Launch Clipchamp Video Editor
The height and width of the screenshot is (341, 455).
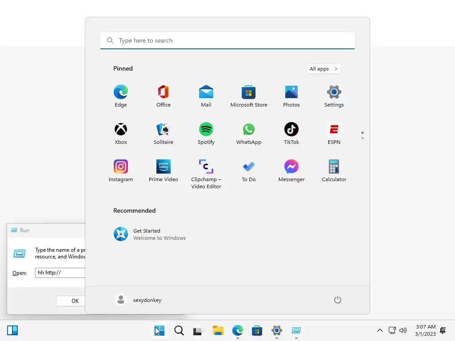(x=206, y=174)
